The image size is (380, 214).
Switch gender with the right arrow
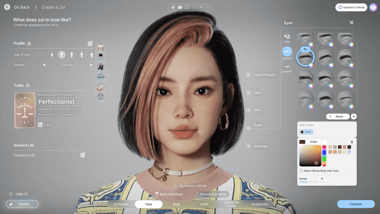point(92,65)
